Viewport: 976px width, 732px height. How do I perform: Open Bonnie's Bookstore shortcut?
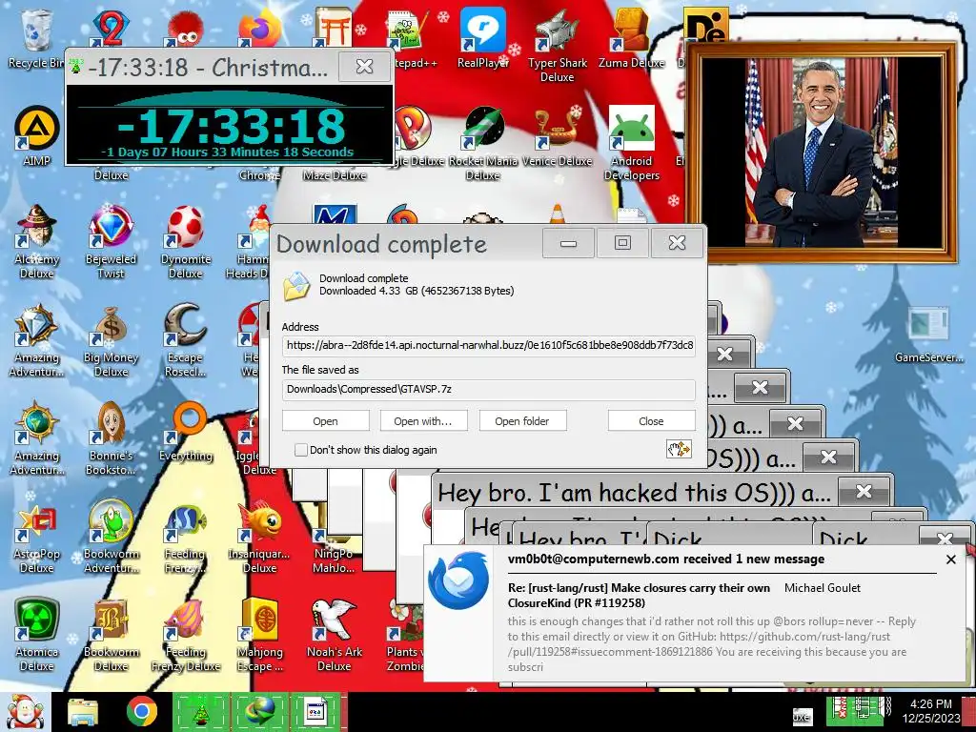(x=111, y=437)
